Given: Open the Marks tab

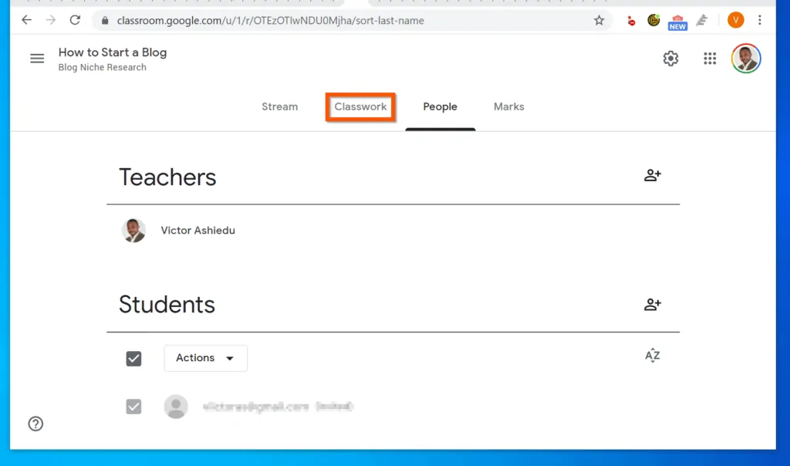Looking at the screenshot, I should coord(508,106).
